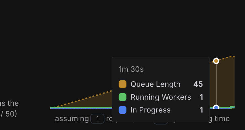Viewport: 245px width, 130px height.
Task: Click the word assuming below the chart
Action: click(72, 119)
